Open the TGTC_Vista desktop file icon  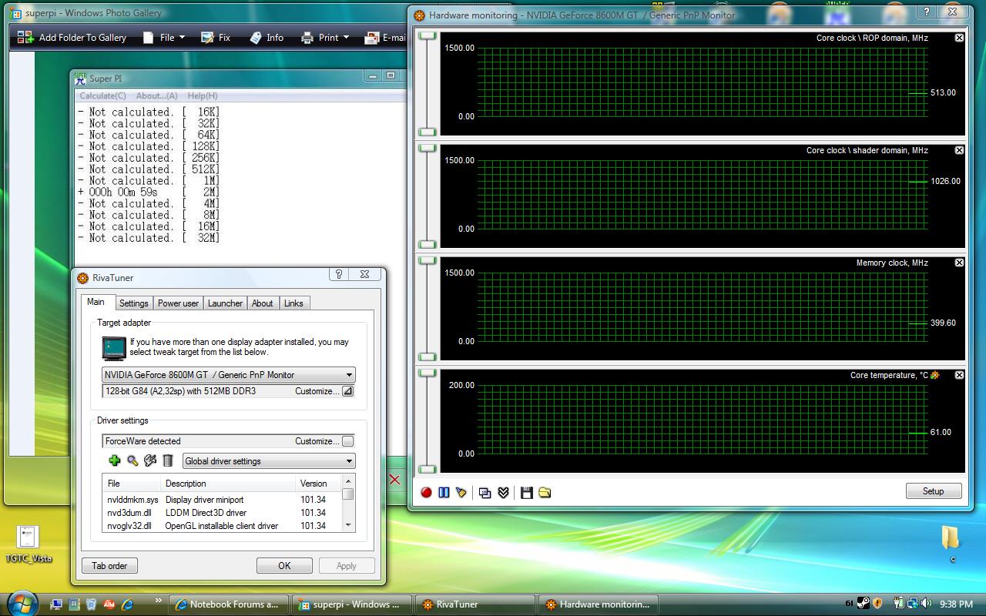(29, 544)
